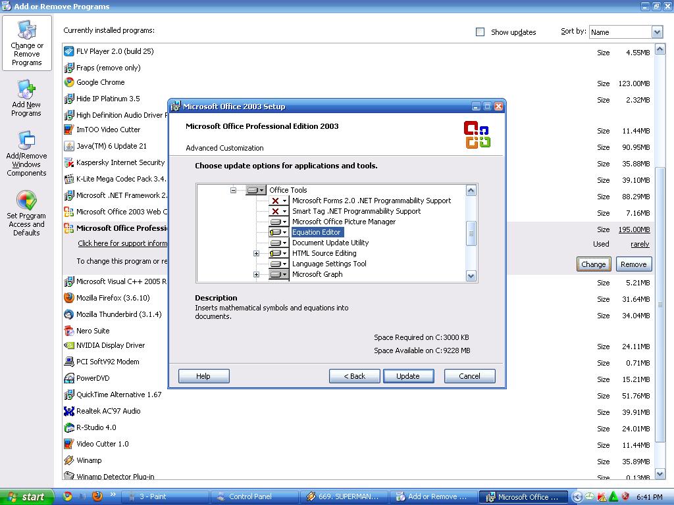Open Document Update Utility install-state dropdown
674x505 pixels.
(278, 243)
